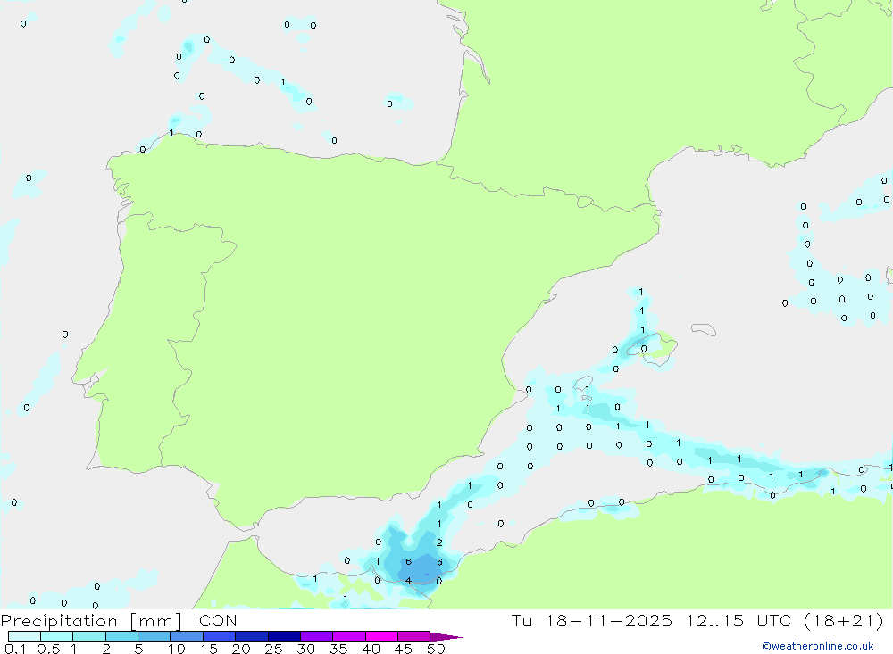Viewport: 893px width, 654px height.
Task: Pick the 0.1–0.5 mm legend swatch
Action: point(24,636)
